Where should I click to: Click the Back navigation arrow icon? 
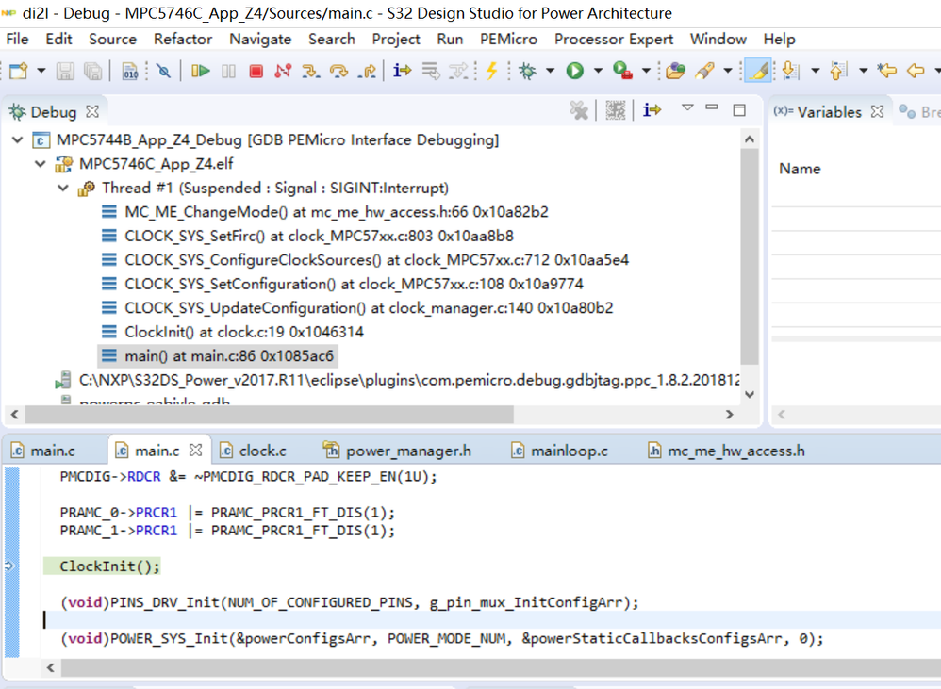tap(916, 72)
